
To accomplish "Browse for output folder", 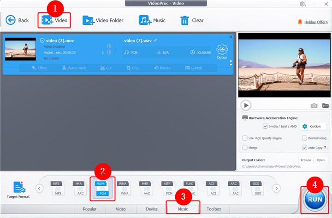I will [x=306, y=160].
